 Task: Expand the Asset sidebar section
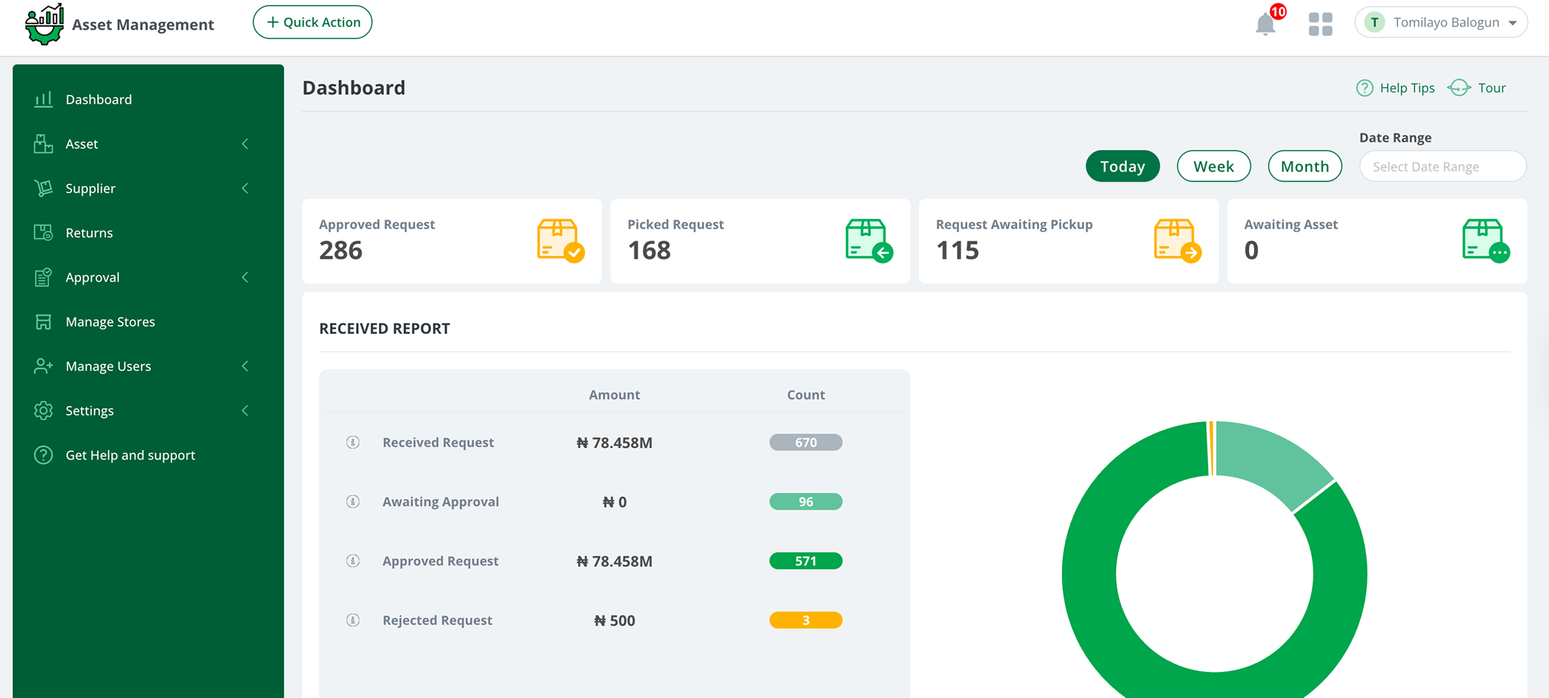point(245,144)
